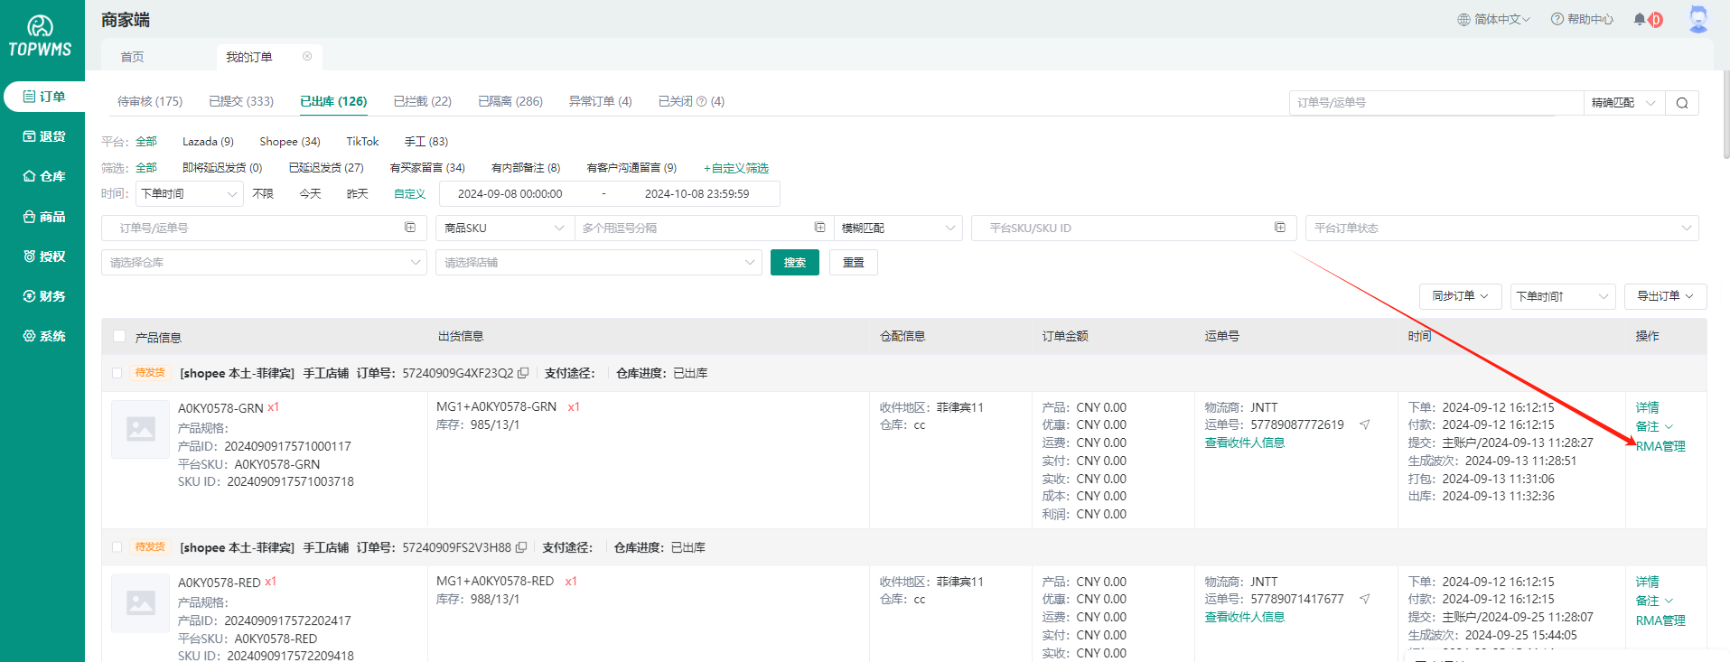
Task: Click the product thumbnail for A0KY0578-GRN
Action: coord(140,429)
